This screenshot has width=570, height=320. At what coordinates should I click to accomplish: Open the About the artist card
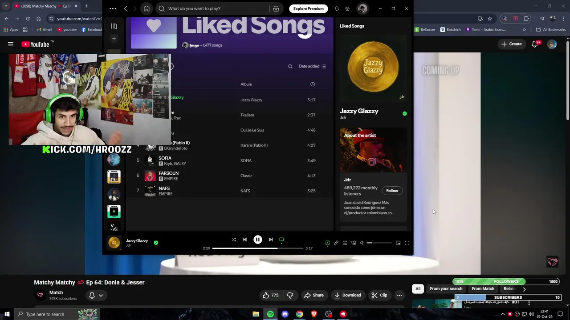tap(373, 174)
